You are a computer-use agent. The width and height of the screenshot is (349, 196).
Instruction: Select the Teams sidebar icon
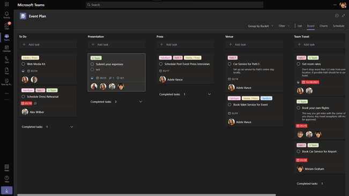click(6, 37)
